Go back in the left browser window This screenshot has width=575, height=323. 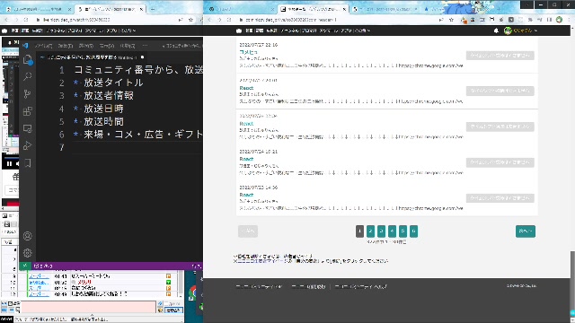click(6, 20)
